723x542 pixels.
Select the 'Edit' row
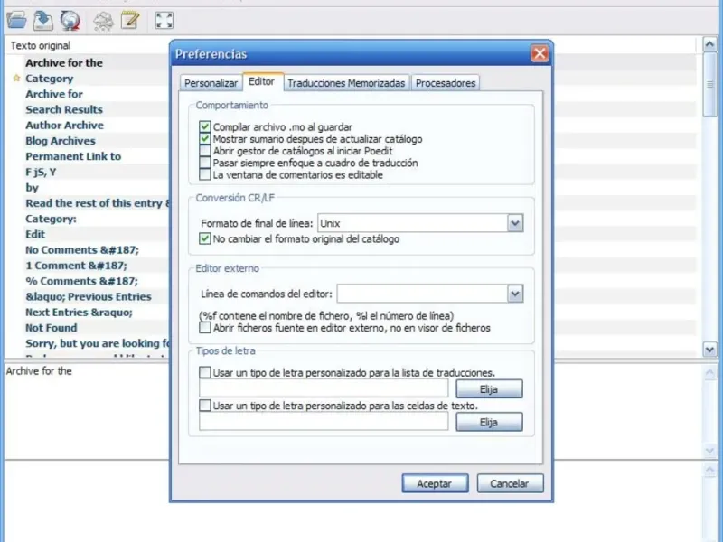pos(35,234)
